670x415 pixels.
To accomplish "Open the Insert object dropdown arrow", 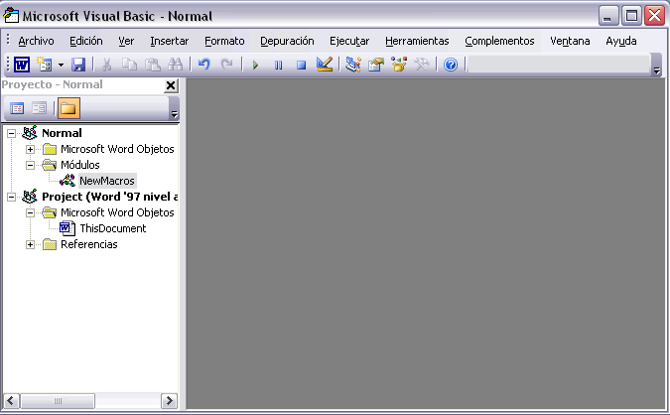I will pos(61,65).
